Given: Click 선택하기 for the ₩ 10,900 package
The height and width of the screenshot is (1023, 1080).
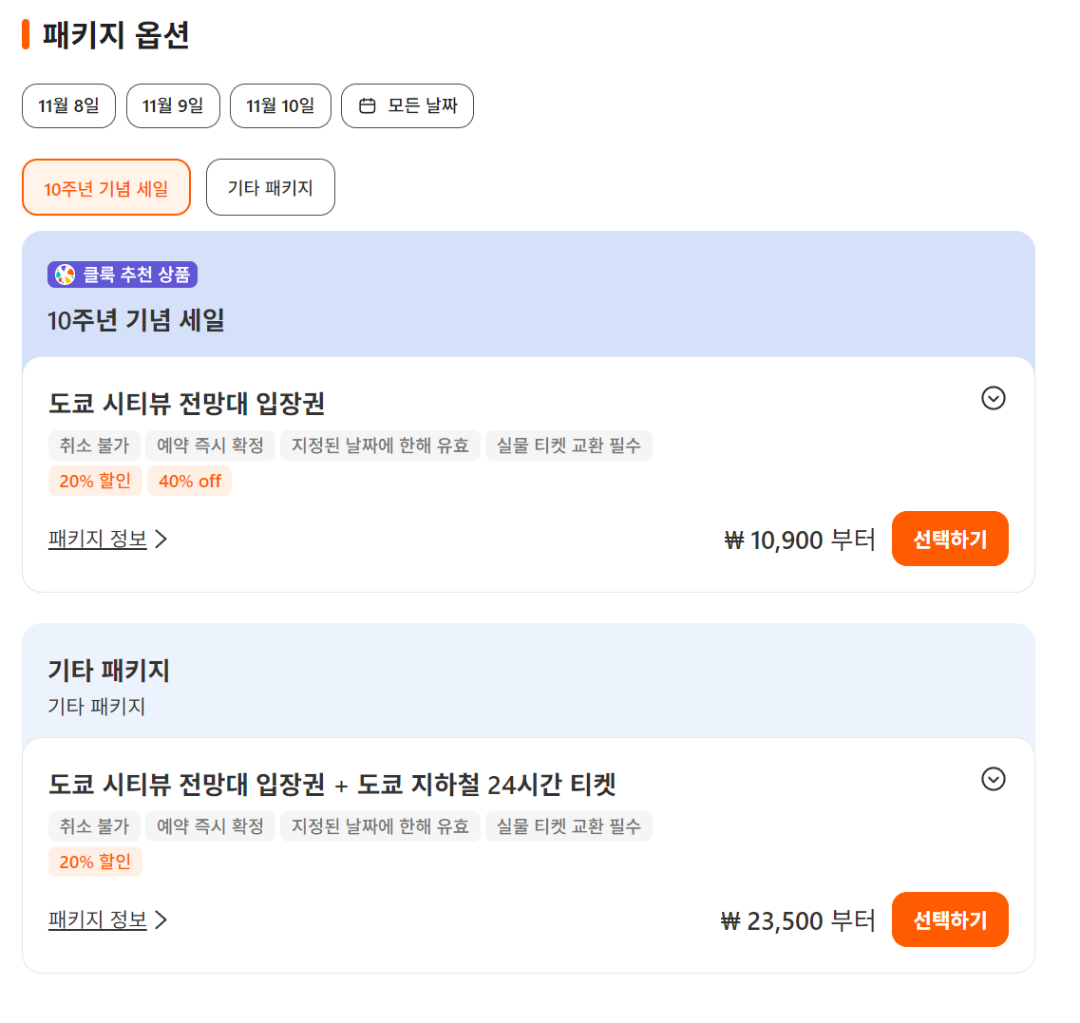Looking at the screenshot, I should pyautogui.click(x=950, y=539).
